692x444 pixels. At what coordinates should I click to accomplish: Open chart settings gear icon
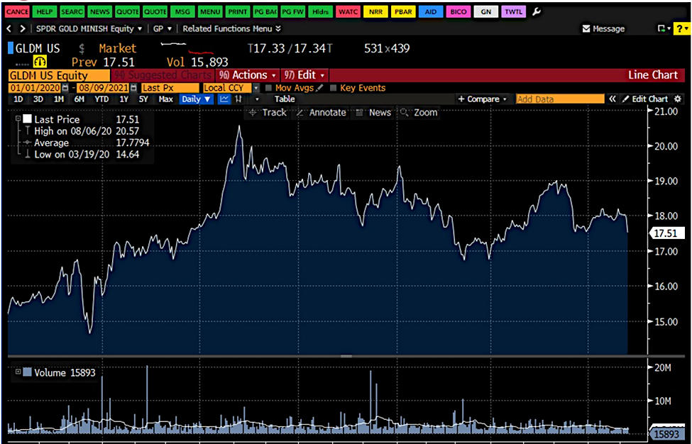[x=679, y=99]
